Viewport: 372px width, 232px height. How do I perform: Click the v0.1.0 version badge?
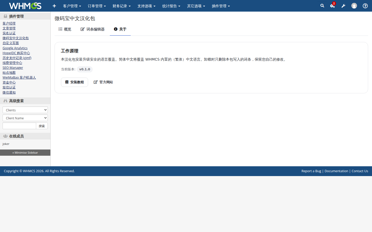(85, 69)
